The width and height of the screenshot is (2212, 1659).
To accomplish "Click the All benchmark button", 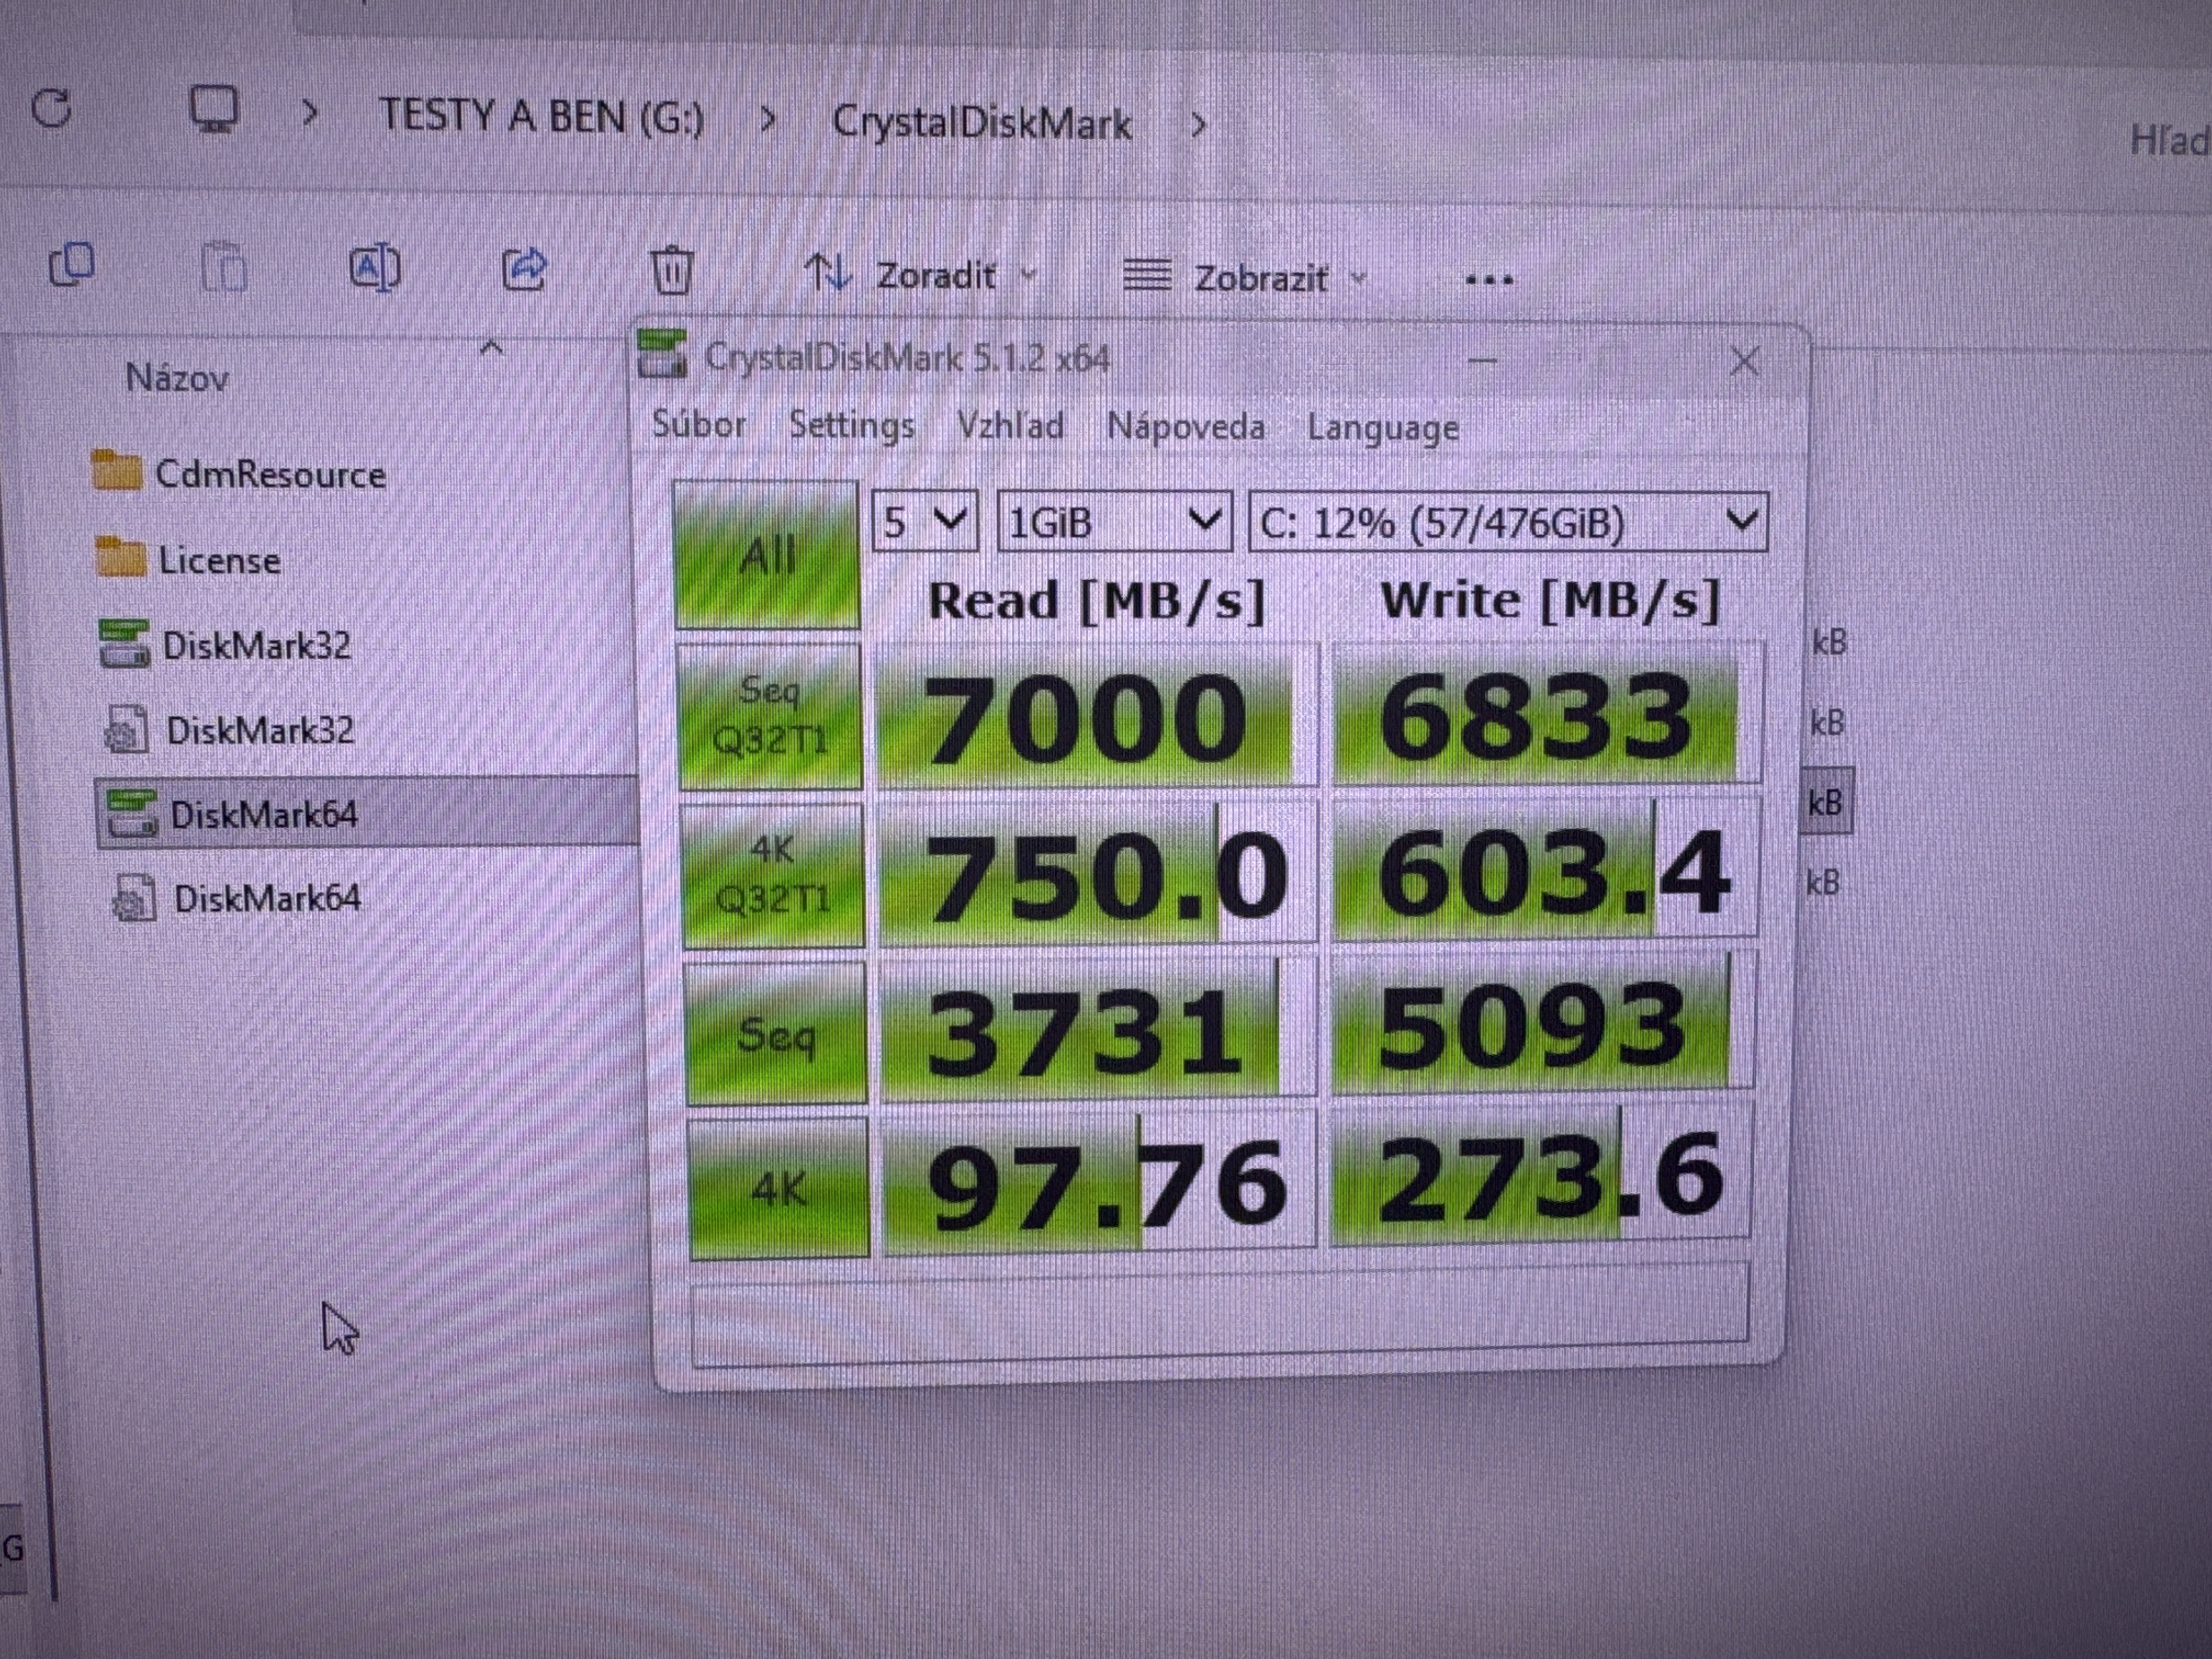I will 767,555.
